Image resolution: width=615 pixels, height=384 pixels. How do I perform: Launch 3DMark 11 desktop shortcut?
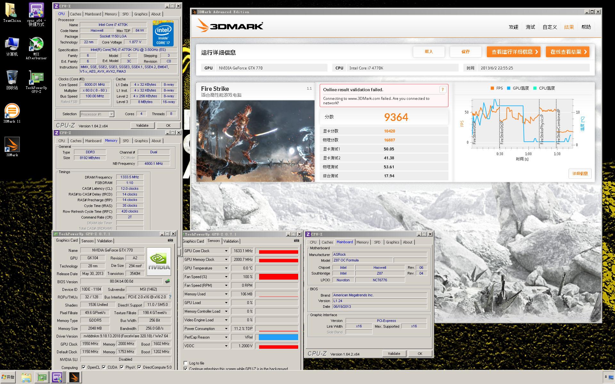click(x=12, y=113)
